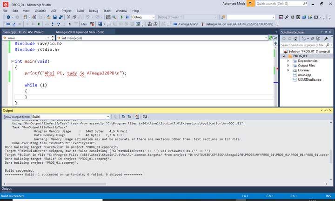Image resolution: width=335 pixels, height=201 pixels.
Task: Click the Open File folder icon
Action: (x=49, y=17)
